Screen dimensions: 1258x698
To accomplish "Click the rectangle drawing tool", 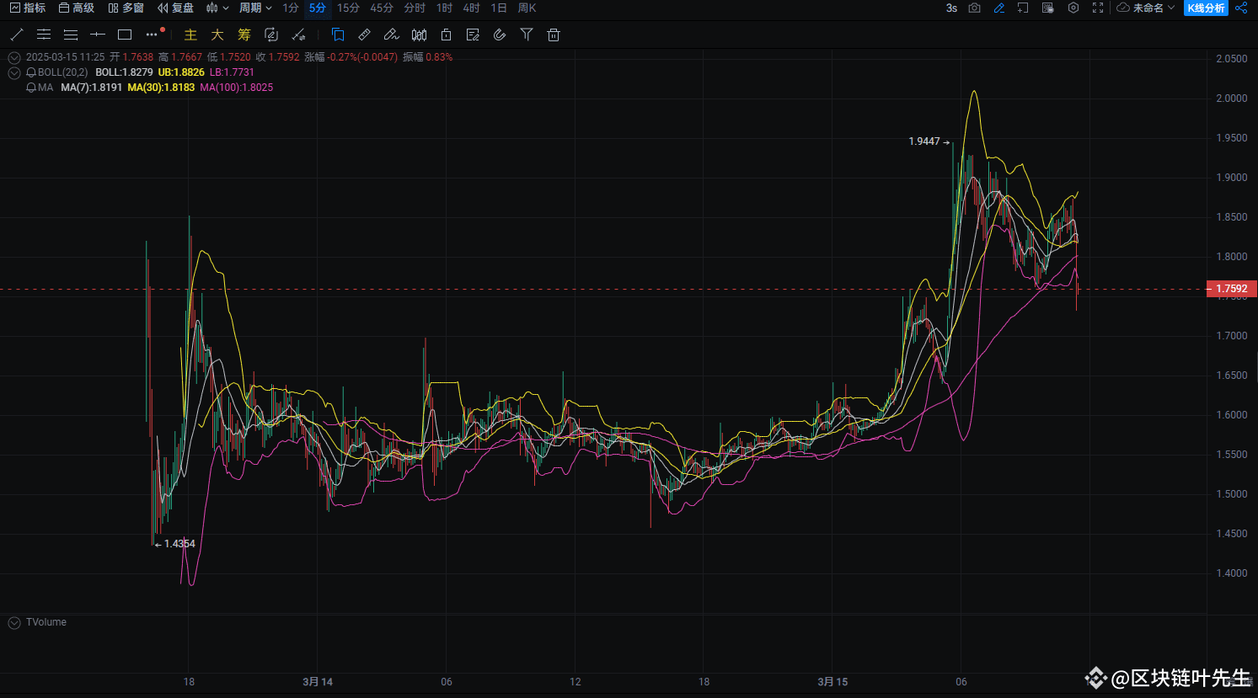I will 125,35.
